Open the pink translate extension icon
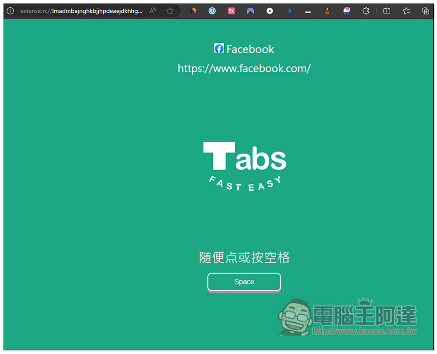The height and width of the screenshot is (354, 437). click(231, 11)
